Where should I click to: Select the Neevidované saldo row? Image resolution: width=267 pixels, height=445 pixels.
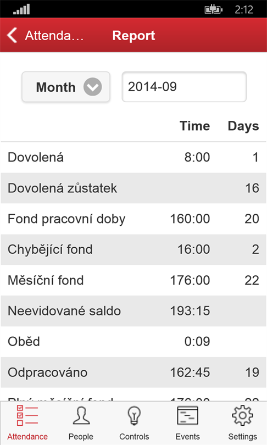point(133,311)
